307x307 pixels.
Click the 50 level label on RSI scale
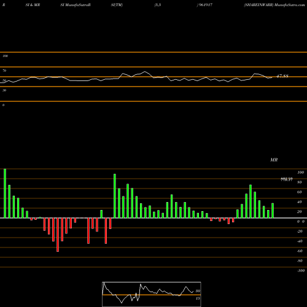[4, 80]
